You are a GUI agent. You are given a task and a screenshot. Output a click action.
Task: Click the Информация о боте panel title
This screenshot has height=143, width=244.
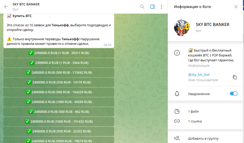point(192,7)
